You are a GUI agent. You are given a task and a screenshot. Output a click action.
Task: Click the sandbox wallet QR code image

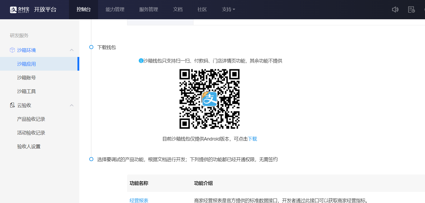210,99
